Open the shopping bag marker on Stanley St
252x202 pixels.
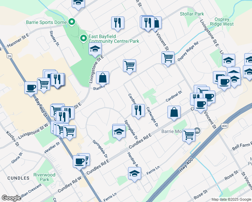click(x=102, y=79)
